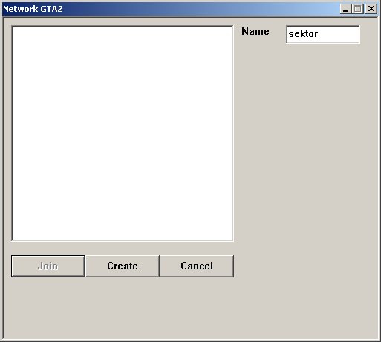Cancel the network game dialog
Screen dimensions: 381x342
point(197,266)
